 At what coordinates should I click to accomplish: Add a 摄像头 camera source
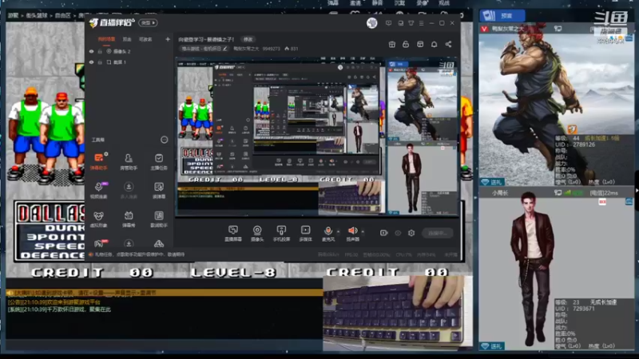pyautogui.click(x=257, y=233)
